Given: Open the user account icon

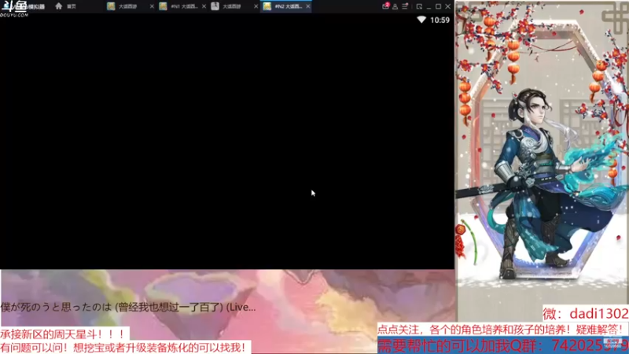Looking at the screenshot, I should coord(395,6).
